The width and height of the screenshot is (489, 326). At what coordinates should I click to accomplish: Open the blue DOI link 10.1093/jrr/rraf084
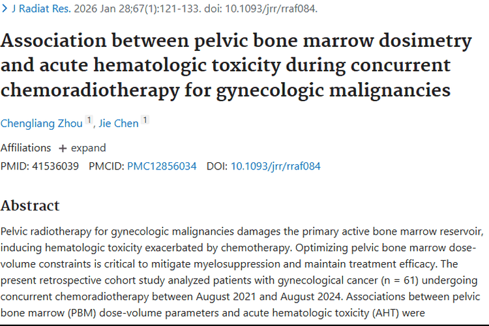[x=275, y=166]
